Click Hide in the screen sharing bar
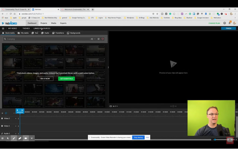 (147, 138)
